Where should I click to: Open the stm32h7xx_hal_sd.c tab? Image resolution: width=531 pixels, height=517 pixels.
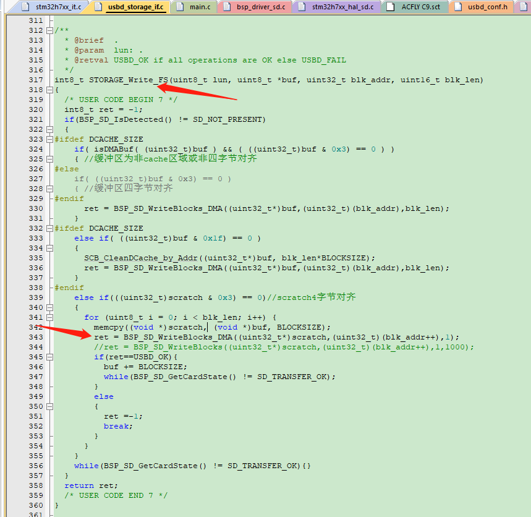coord(338,7)
